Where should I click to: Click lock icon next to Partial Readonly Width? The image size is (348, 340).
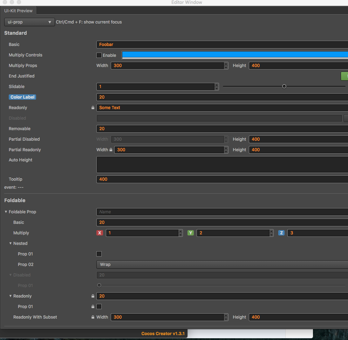(111, 149)
